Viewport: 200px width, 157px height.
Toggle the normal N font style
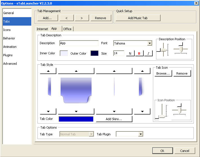(130, 53)
